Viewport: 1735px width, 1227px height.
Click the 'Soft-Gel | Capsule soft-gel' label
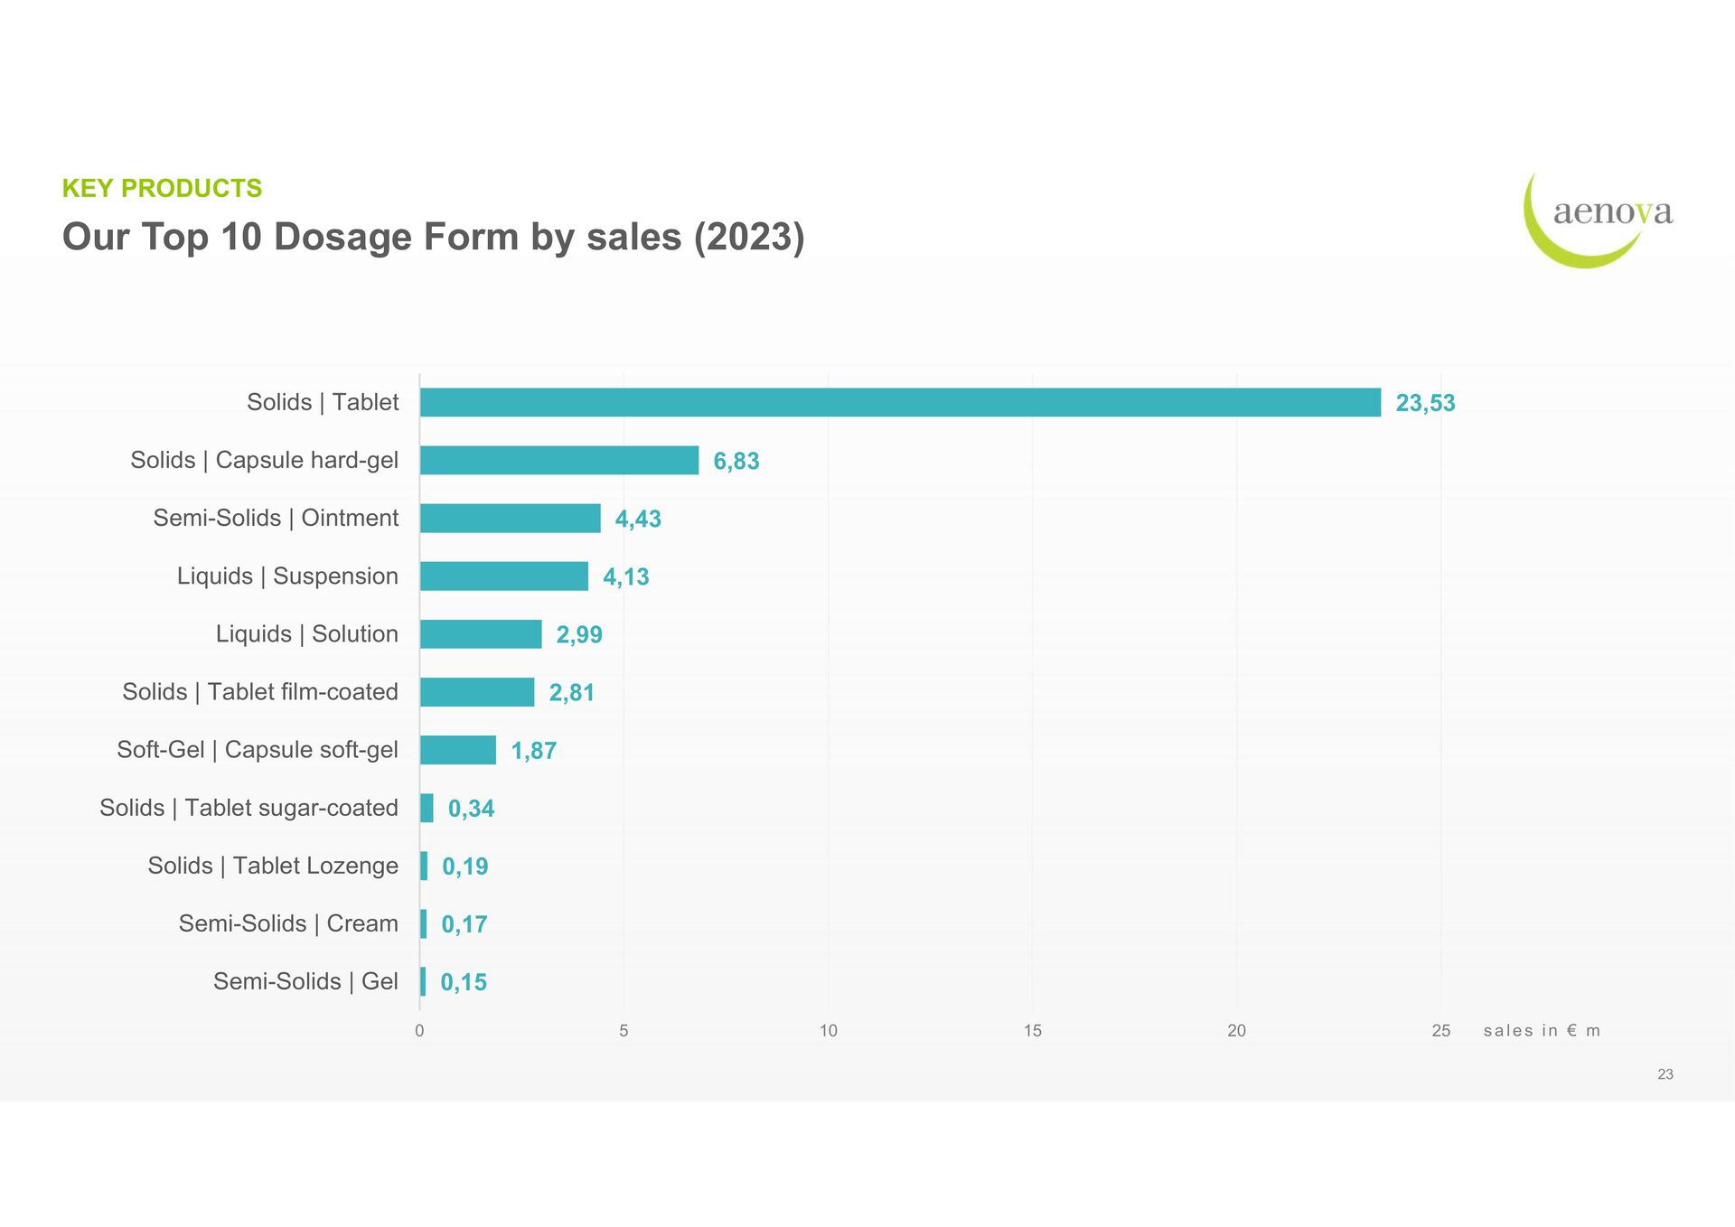tap(258, 750)
